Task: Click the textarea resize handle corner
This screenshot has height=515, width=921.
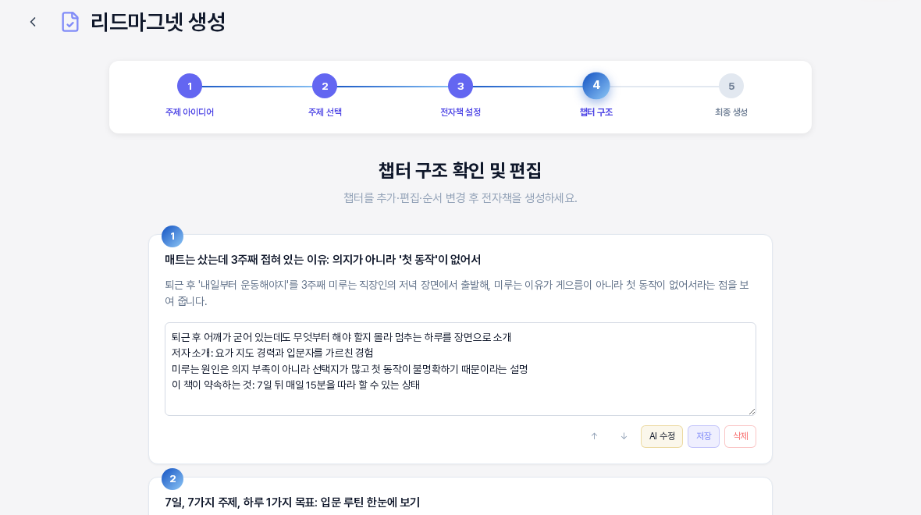Action: coord(752,412)
